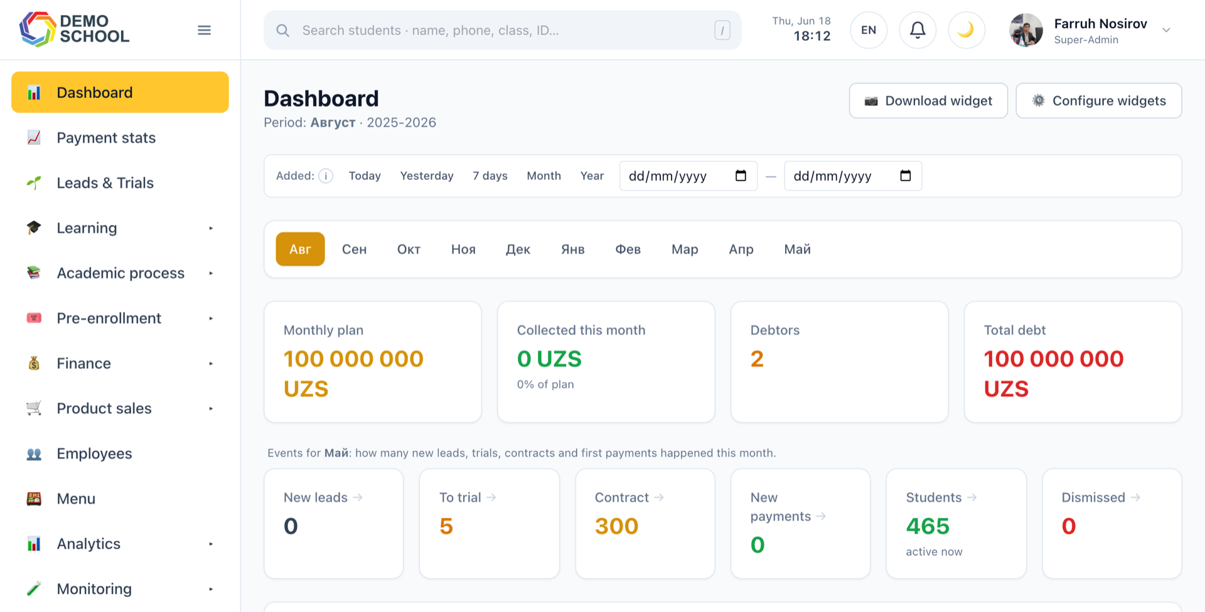Click the end date input field
The image size is (1205, 612).
click(x=853, y=176)
